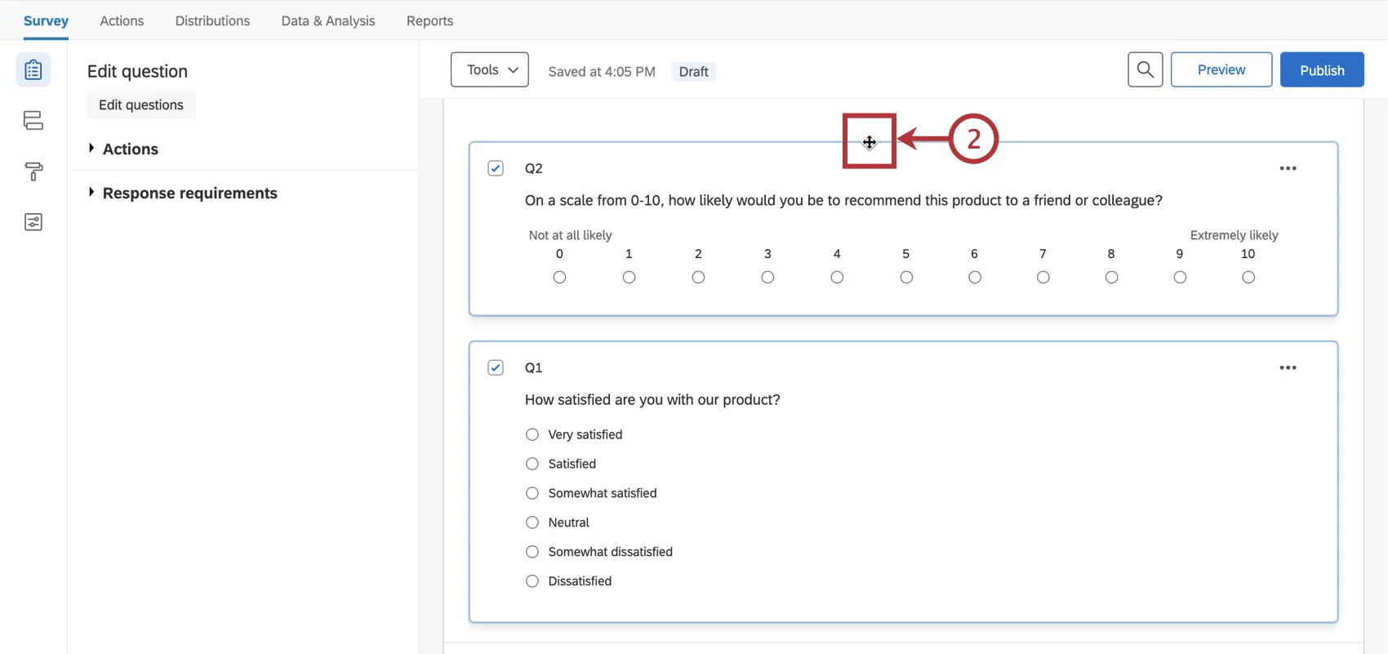Click the search magnifier icon
This screenshot has height=654, width=1388.
point(1145,70)
